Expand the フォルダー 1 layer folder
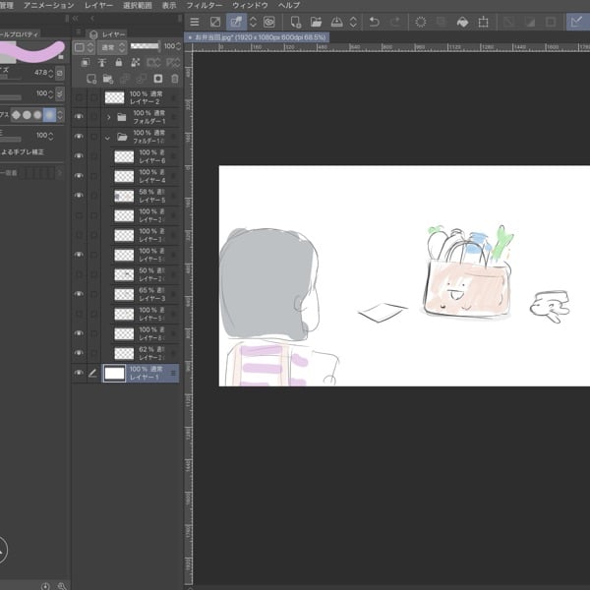Image resolution: width=590 pixels, height=590 pixels. click(x=108, y=117)
